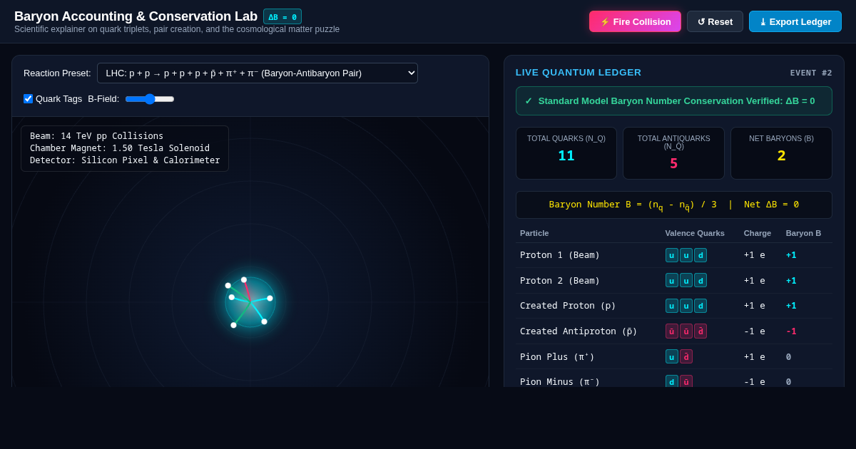Screen dimensions: 856x449
Task: Open the Reaction Preset dropdown
Action: pyautogui.click(x=258, y=73)
